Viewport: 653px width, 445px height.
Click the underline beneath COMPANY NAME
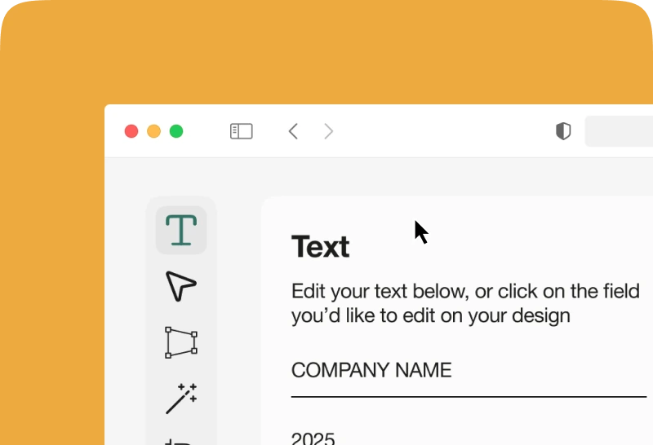click(x=469, y=397)
